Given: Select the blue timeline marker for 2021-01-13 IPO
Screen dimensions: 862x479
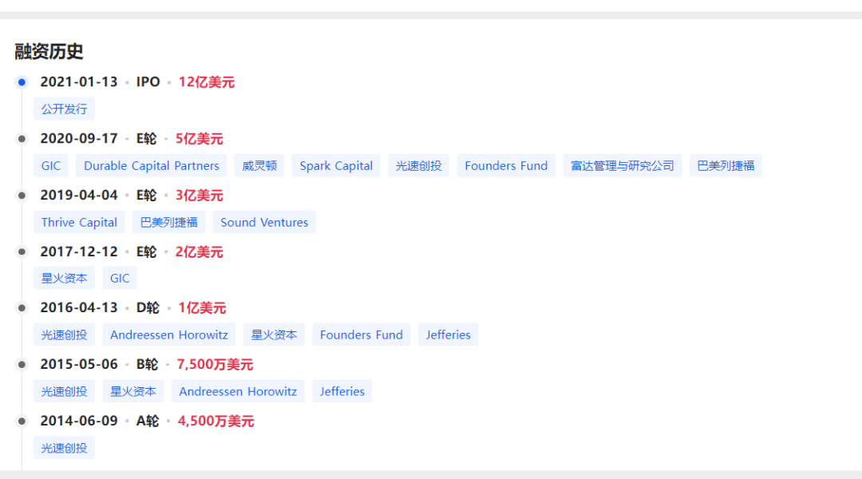Looking at the screenshot, I should [22, 82].
